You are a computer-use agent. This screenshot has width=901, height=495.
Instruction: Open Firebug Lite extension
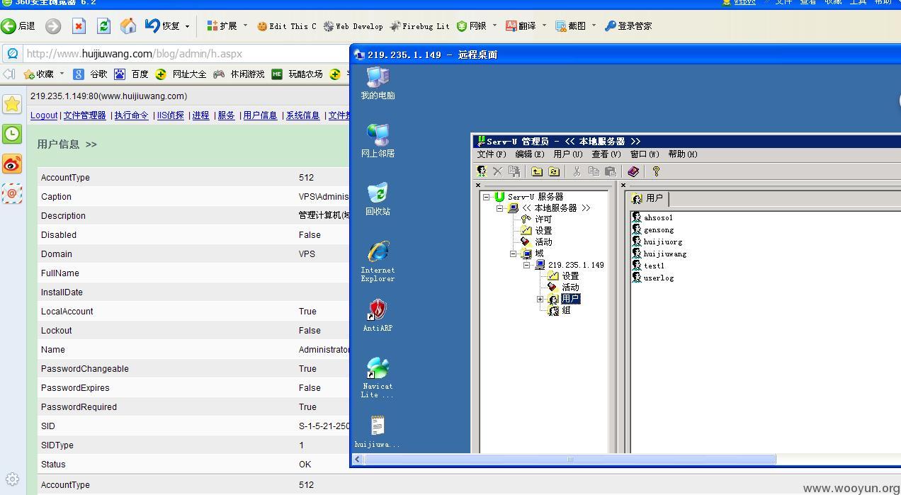click(419, 26)
